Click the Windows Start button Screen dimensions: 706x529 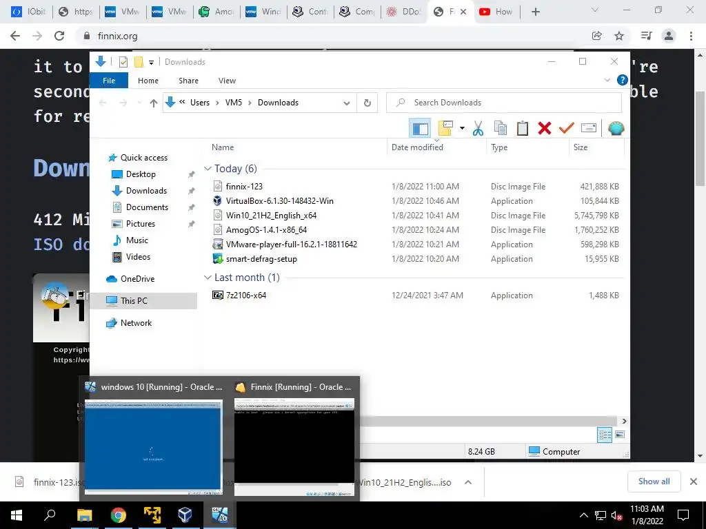[x=17, y=515]
